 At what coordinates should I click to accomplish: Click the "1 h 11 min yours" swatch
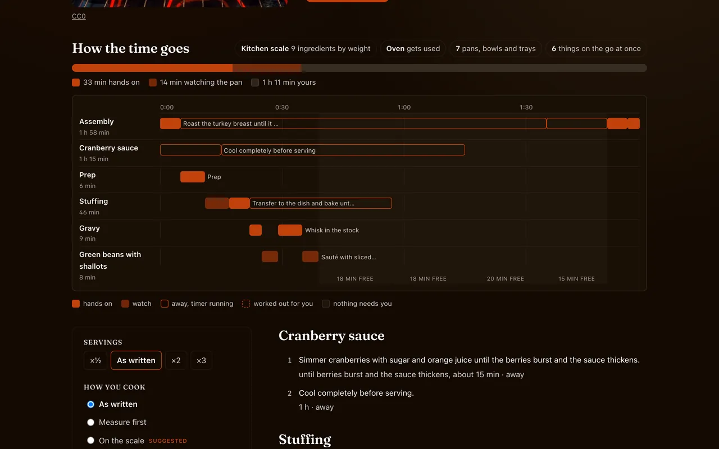255,83
